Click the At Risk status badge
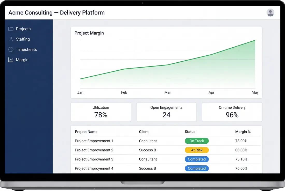Screen dimensions: 285x191 pos(197,150)
